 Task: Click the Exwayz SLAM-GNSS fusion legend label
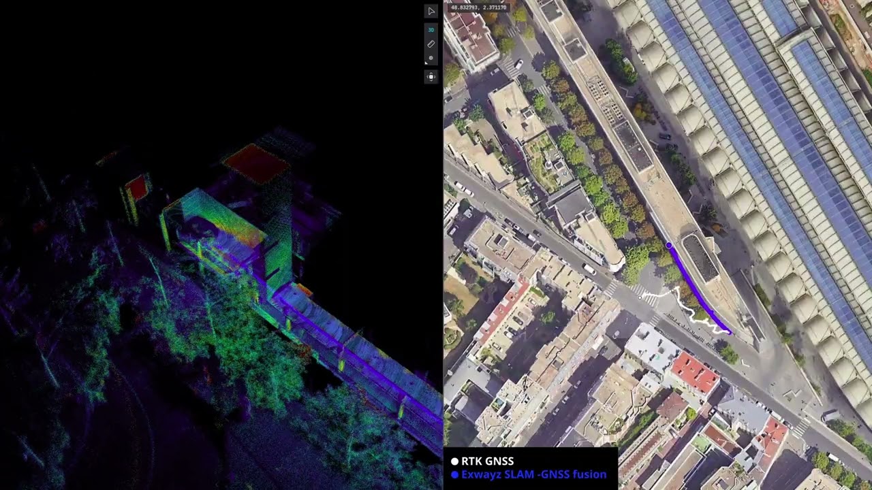point(533,474)
